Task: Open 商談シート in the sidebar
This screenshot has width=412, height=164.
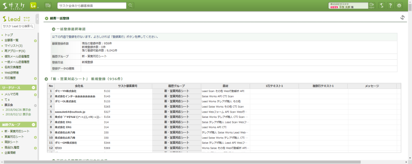Action: tap(12, 142)
